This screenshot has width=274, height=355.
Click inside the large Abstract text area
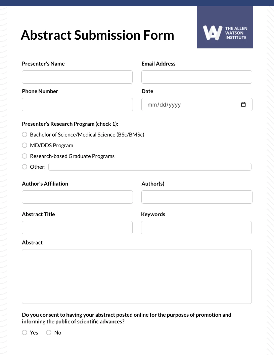click(137, 276)
